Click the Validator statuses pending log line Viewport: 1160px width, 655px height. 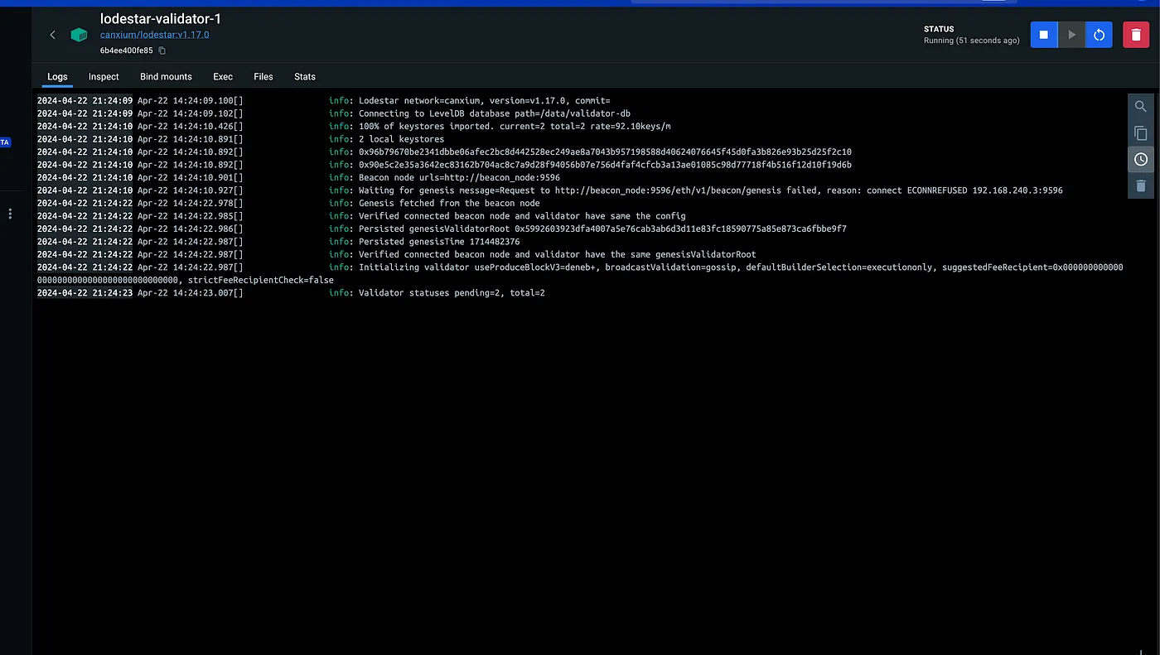(452, 293)
